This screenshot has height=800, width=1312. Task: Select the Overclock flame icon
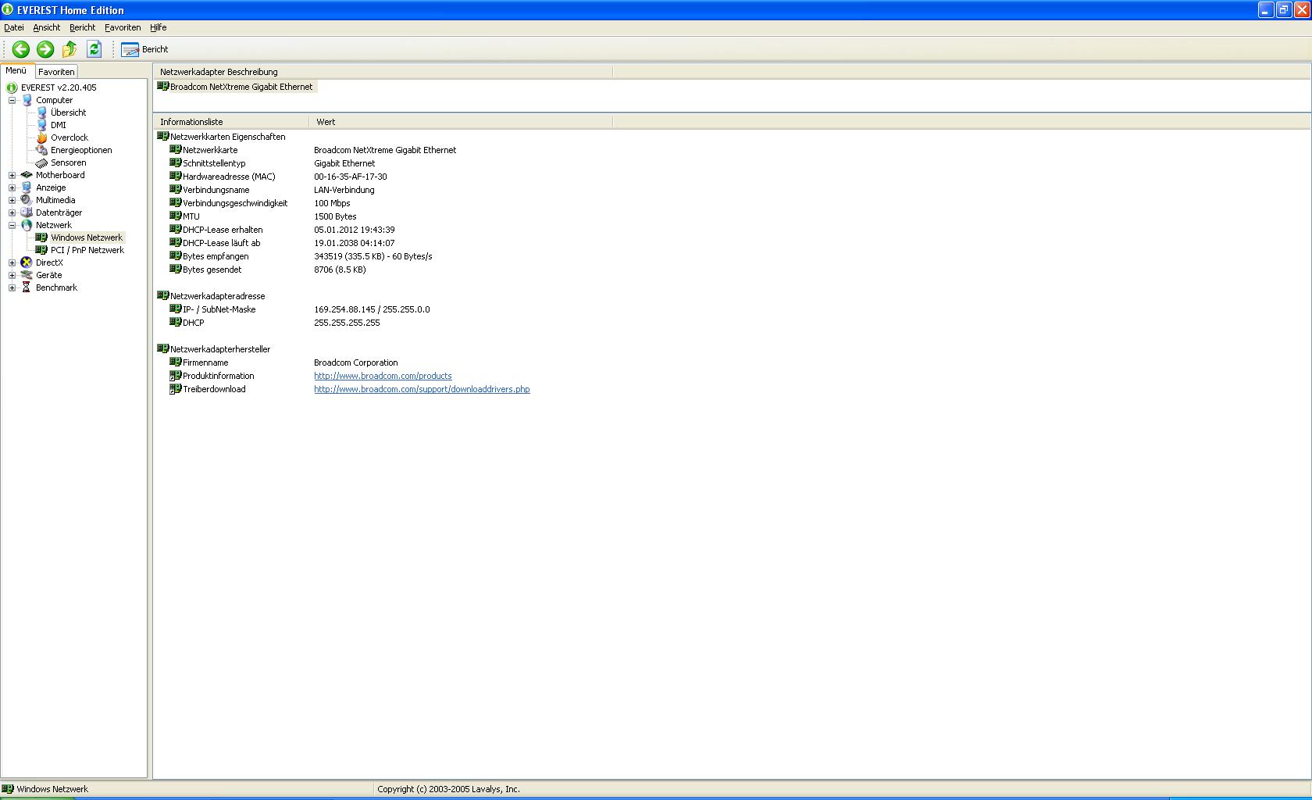coord(41,137)
